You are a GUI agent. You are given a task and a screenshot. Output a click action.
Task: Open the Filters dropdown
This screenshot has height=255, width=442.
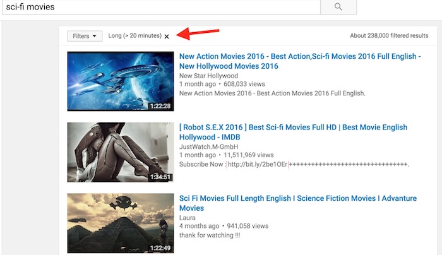click(85, 36)
